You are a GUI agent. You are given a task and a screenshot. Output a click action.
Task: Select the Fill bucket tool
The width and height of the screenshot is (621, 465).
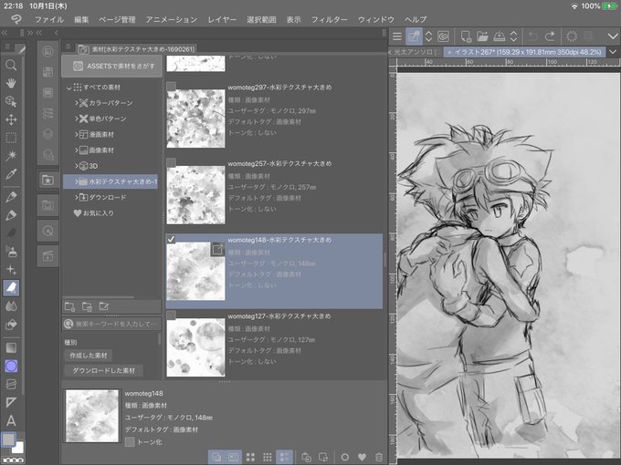(x=11, y=325)
